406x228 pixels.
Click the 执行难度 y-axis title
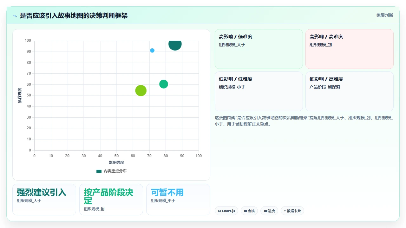pyautogui.click(x=20, y=95)
